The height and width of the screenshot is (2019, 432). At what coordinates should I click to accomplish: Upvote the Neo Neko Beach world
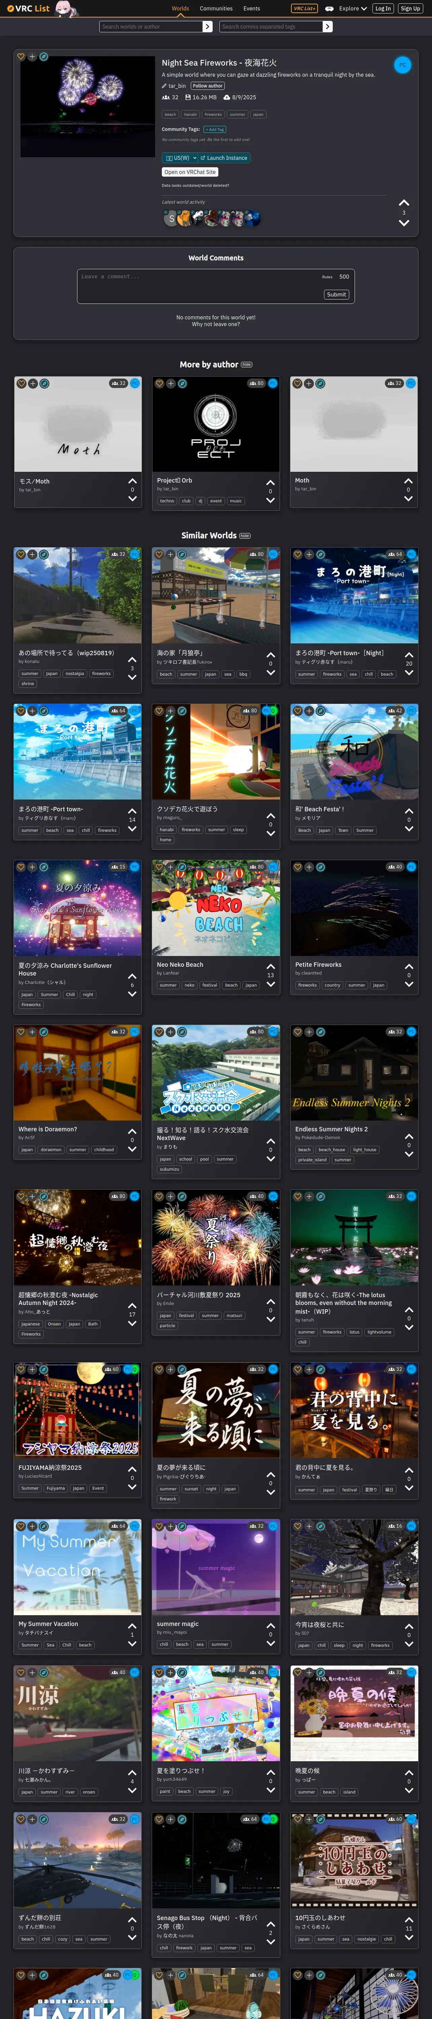pyautogui.click(x=271, y=966)
